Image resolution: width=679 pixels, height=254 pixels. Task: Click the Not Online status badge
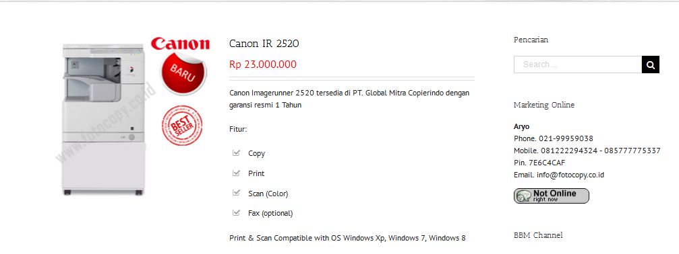click(552, 196)
